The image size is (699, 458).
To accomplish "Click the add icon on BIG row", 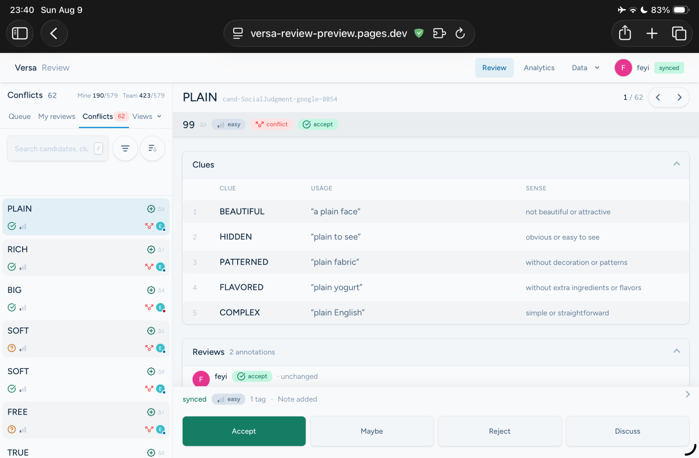I will 151,290.
